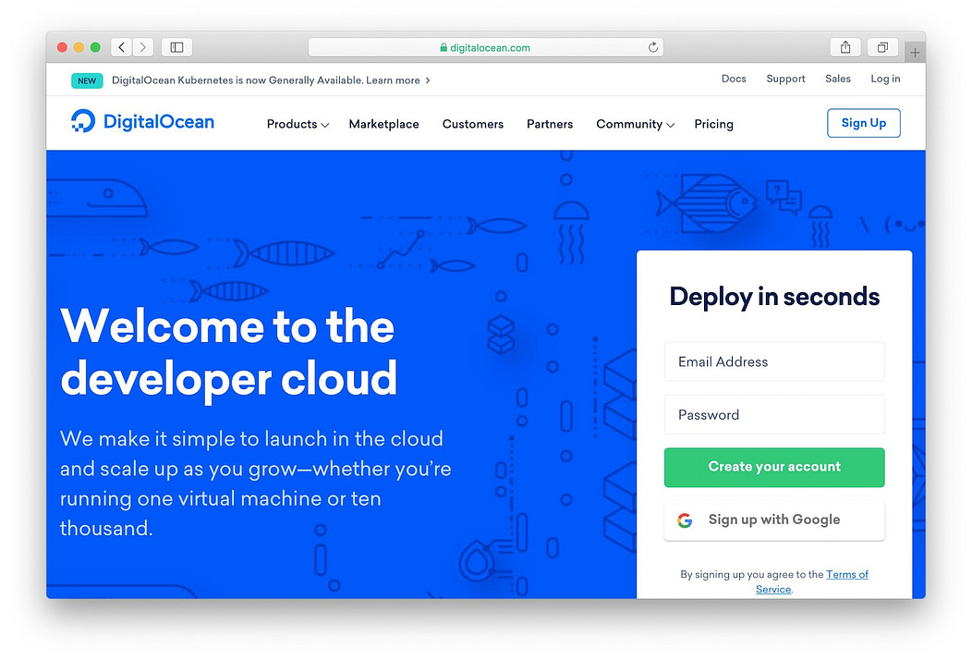Close the window with the red button

62,47
